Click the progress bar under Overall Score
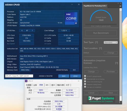This screenshot has width=127, height=111. click(101, 24)
